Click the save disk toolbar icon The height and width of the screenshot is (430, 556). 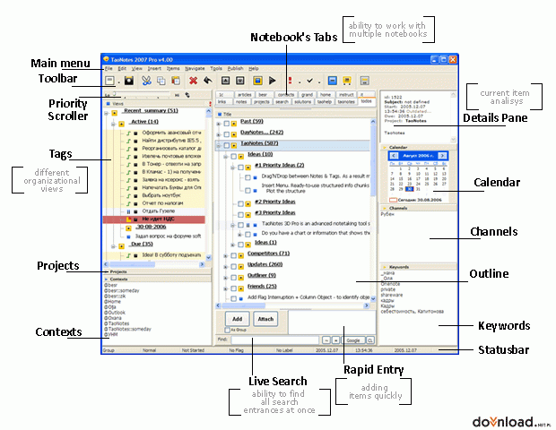click(129, 81)
